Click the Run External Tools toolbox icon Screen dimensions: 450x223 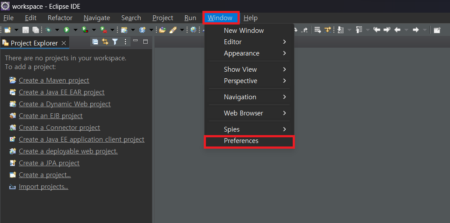[x=103, y=30]
